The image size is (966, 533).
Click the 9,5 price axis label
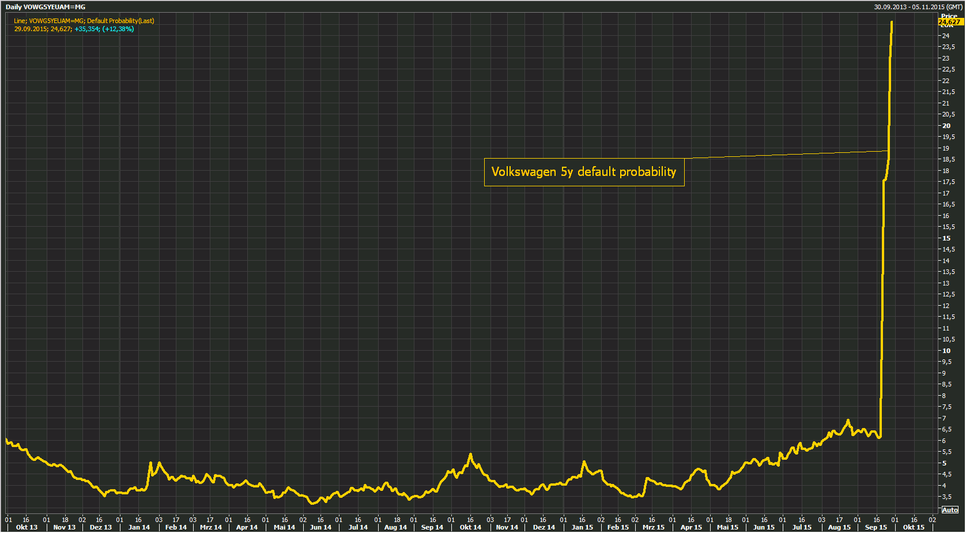[x=947, y=362]
